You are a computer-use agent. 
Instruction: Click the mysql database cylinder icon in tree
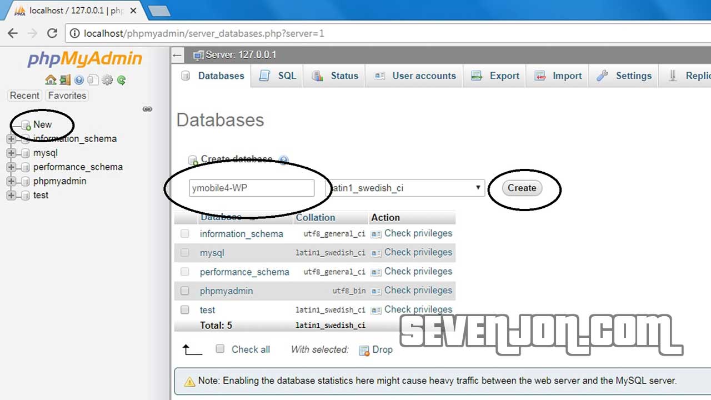(x=25, y=153)
